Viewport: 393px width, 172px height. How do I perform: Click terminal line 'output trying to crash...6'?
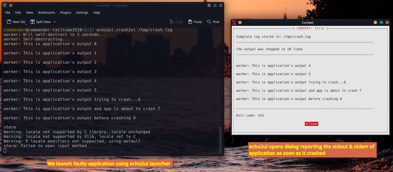click(72, 99)
